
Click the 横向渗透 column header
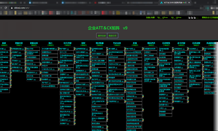click(151, 43)
